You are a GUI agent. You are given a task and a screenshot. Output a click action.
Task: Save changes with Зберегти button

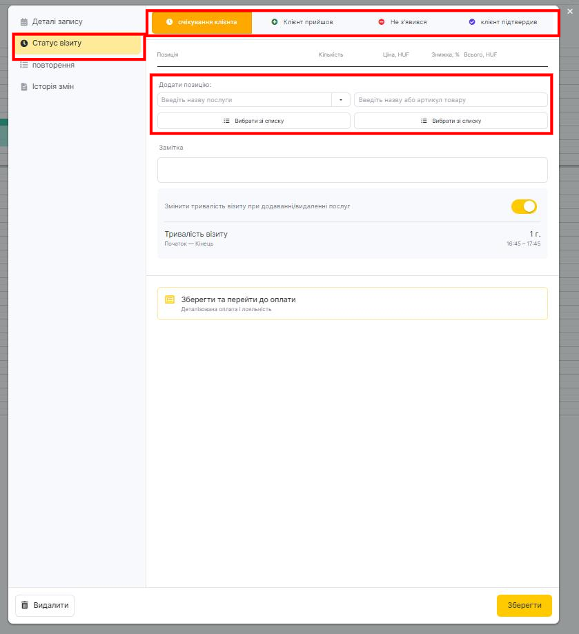point(524,605)
